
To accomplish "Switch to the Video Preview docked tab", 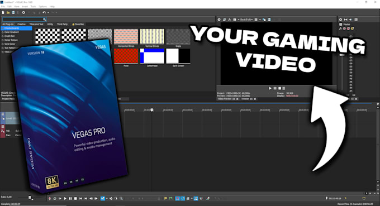I will click(225, 99).
